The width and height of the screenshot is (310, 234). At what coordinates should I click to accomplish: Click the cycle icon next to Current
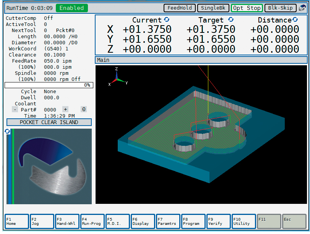click(167, 19)
